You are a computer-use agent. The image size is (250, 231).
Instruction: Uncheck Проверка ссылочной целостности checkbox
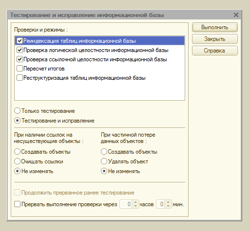coord(19,59)
